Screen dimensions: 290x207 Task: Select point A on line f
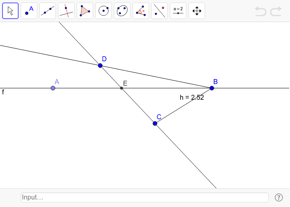[x=53, y=88]
